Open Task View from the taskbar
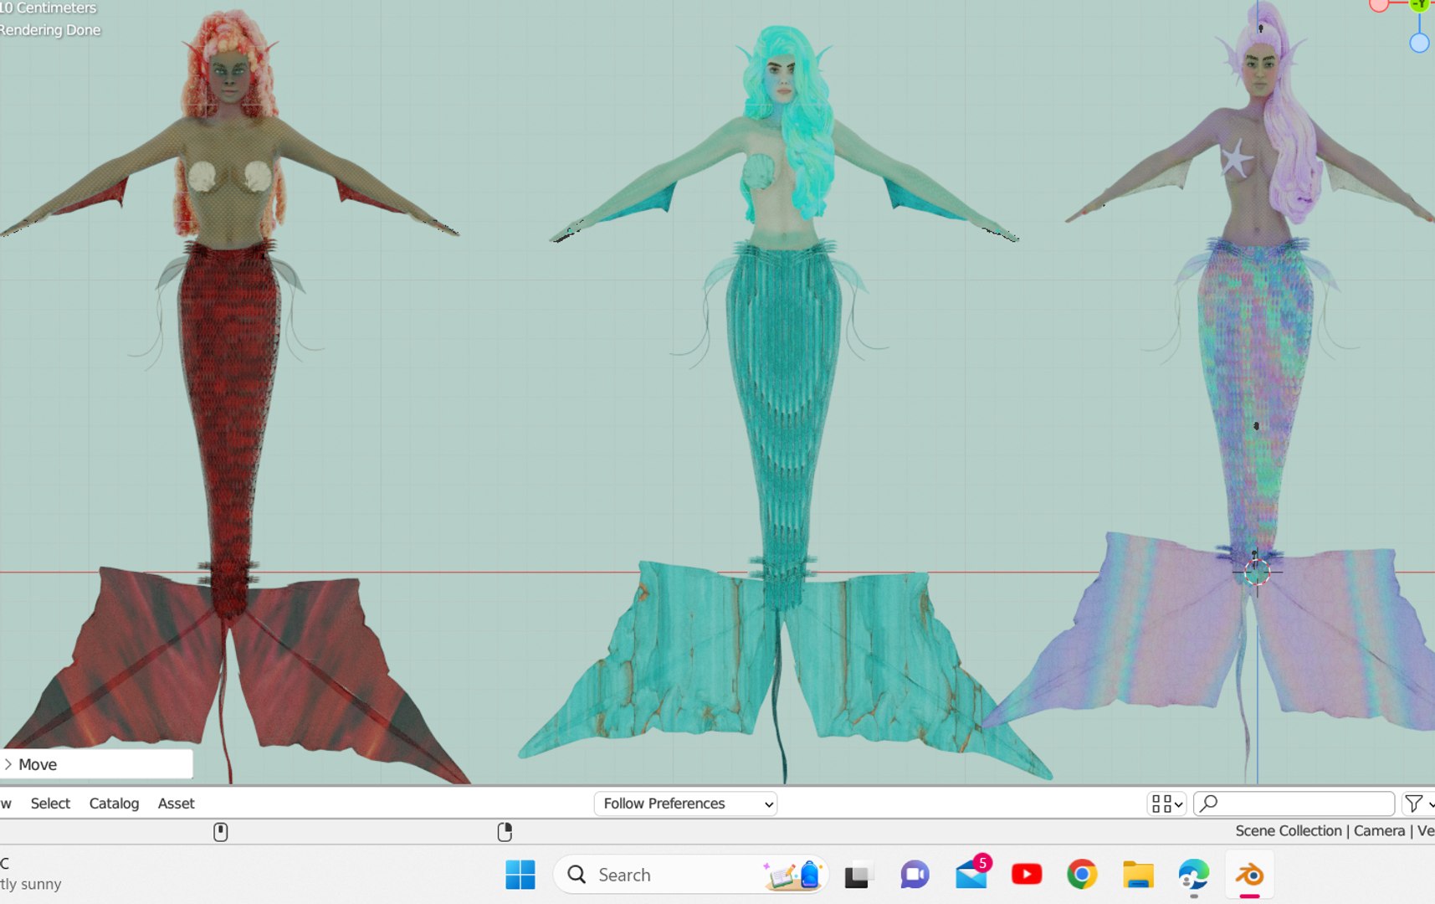 pos(858,875)
